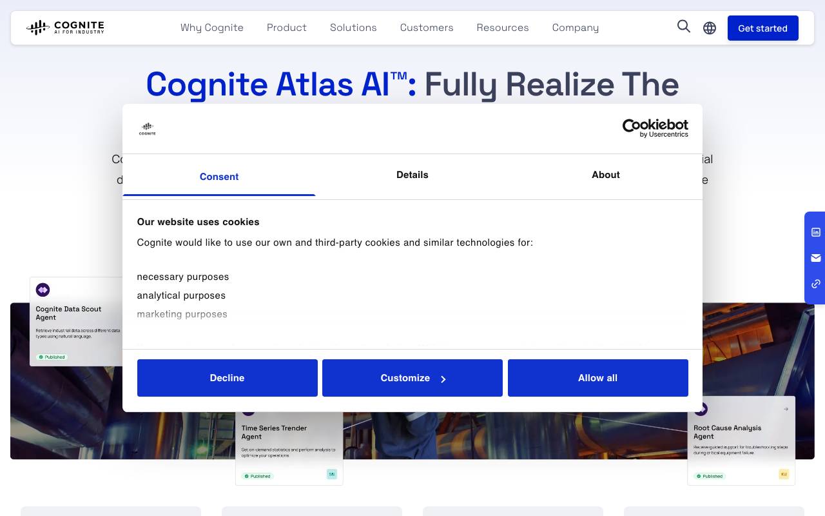Open the Resources menu
The image size is (825, 516).
coord(503,28)
